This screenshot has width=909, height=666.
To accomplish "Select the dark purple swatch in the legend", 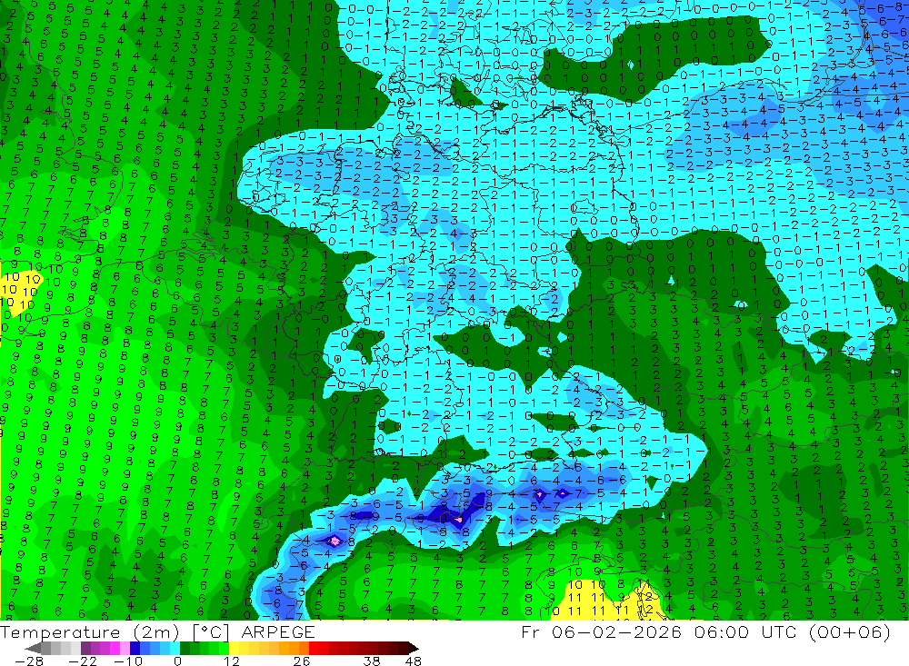I will (x=85, y=648).
